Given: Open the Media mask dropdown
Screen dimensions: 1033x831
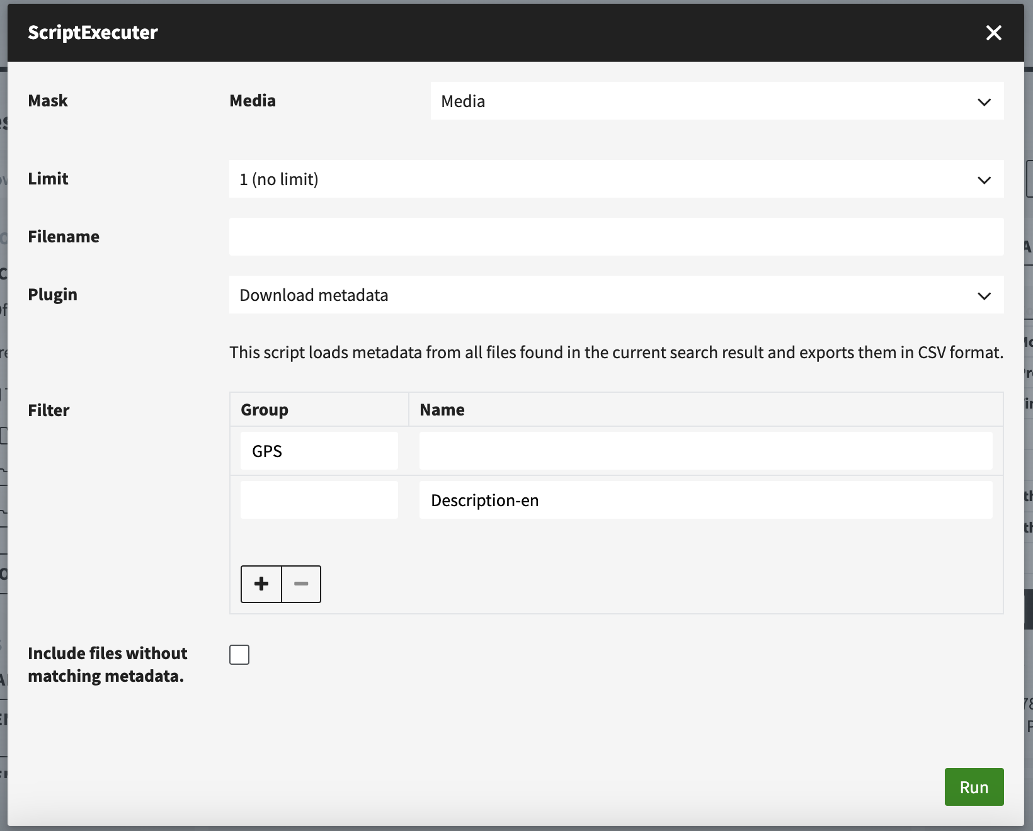Looking at the screenshot, I should 717,101.
